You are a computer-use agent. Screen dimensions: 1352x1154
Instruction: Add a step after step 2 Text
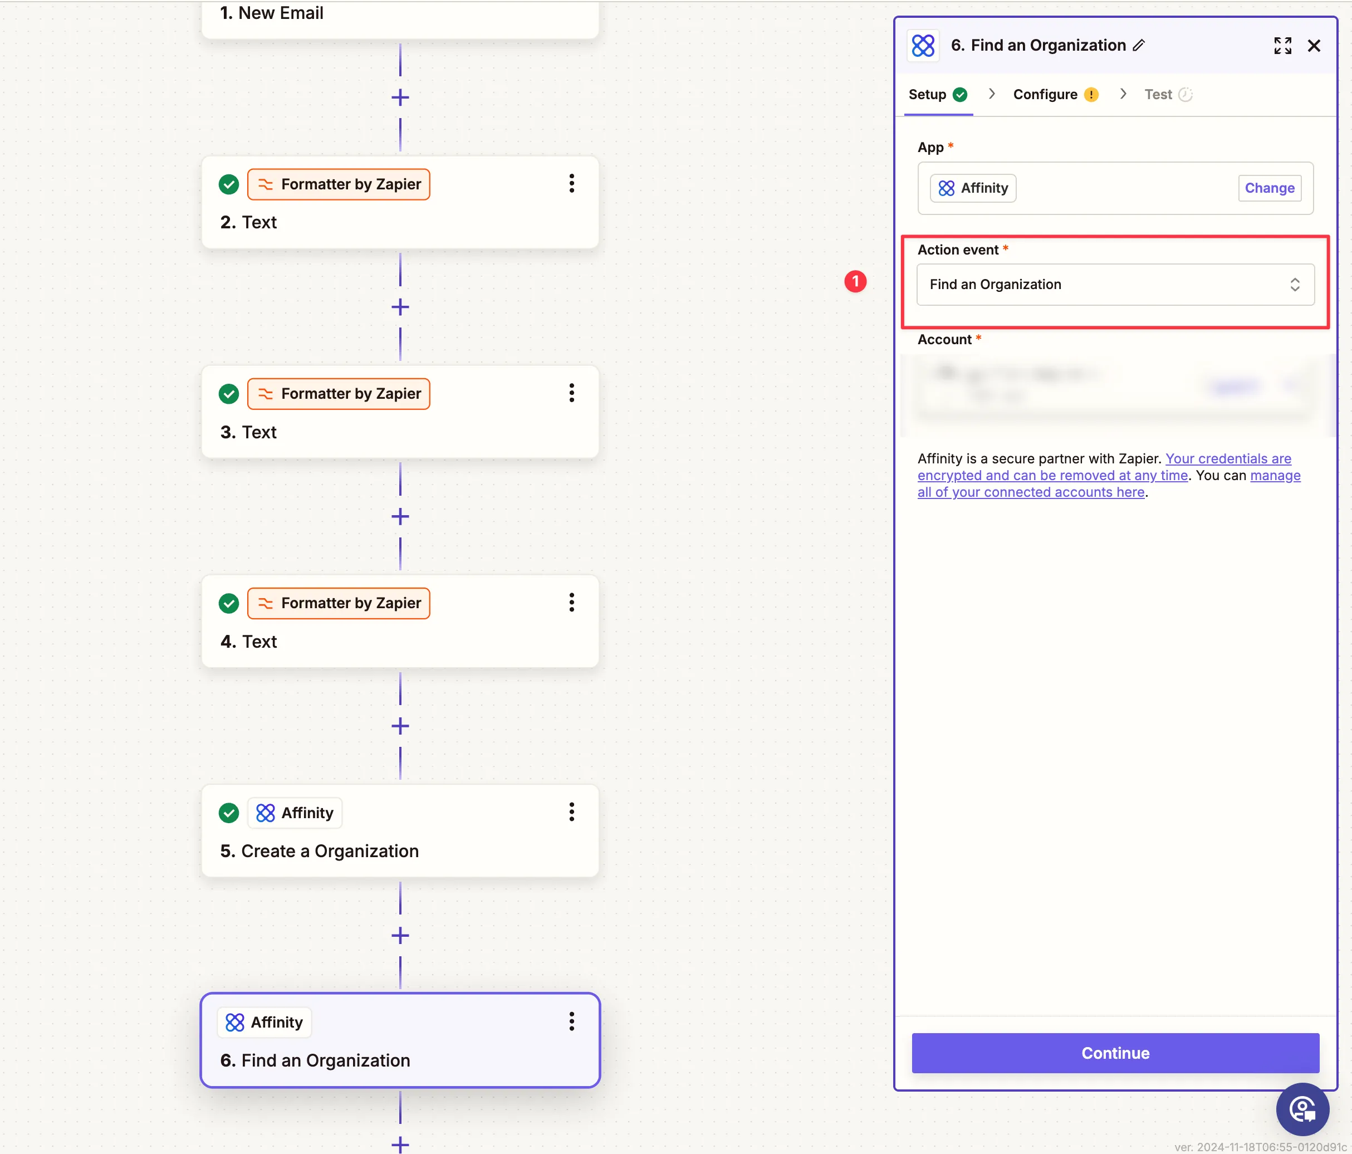click(x=400, y=307)
